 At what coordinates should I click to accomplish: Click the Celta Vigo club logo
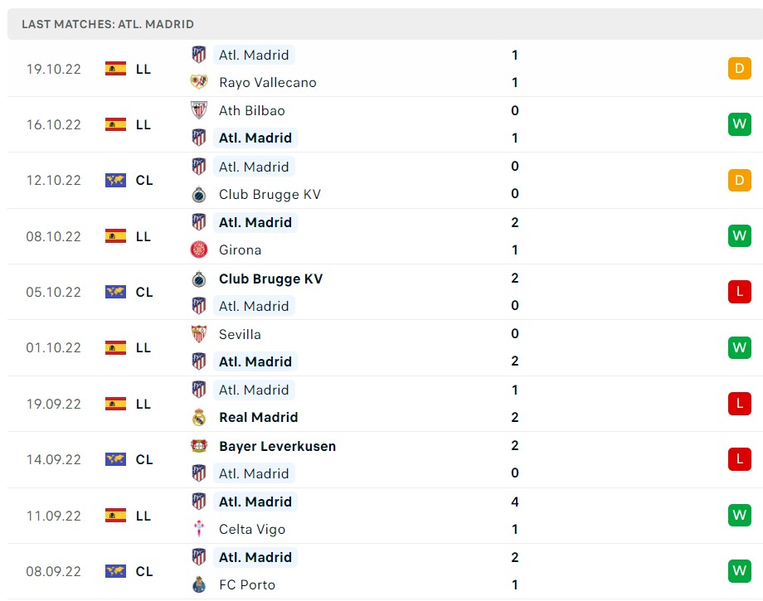coord(199,529)
